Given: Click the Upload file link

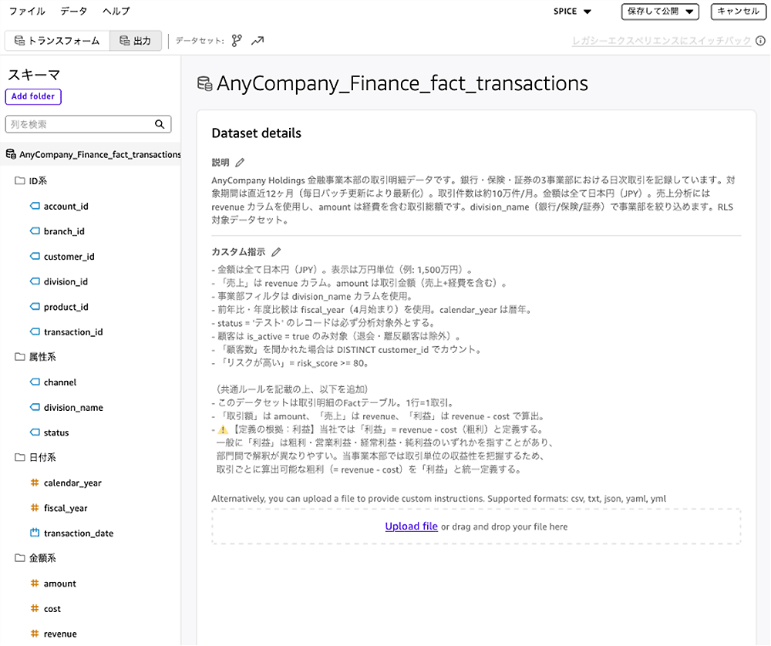Looking at the screenshot, I should [x=411, y=526].
